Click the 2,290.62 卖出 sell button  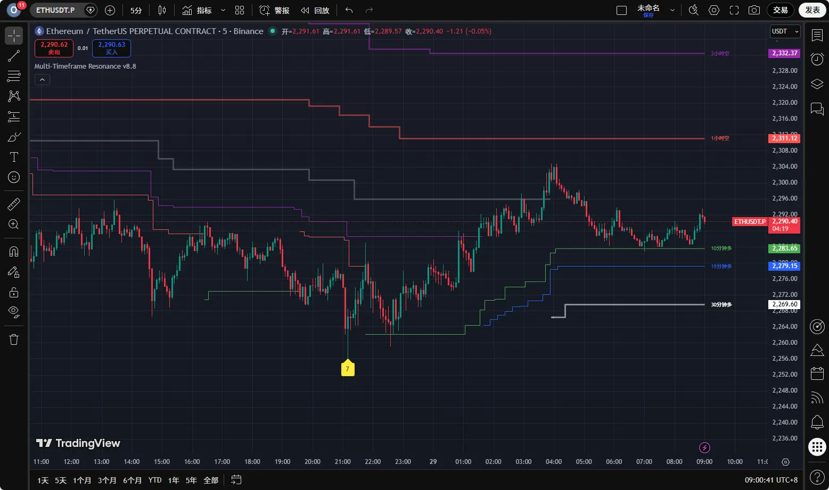54,48
